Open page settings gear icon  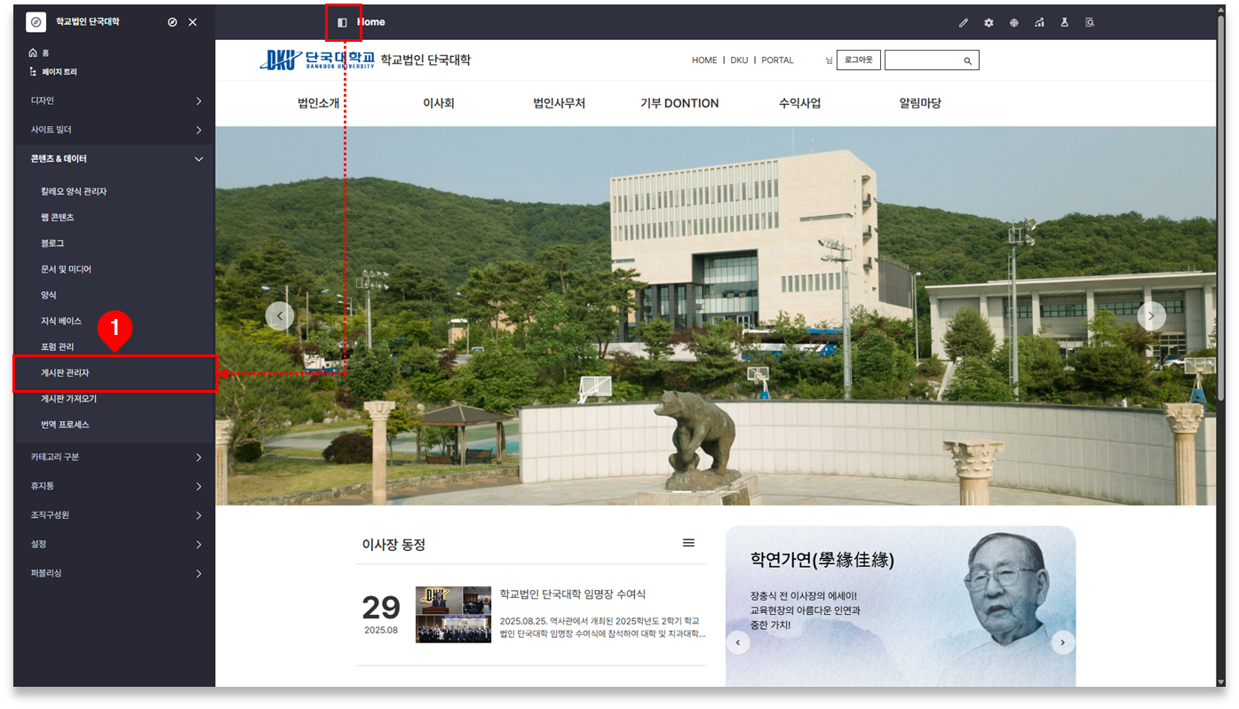coord(989,22)
